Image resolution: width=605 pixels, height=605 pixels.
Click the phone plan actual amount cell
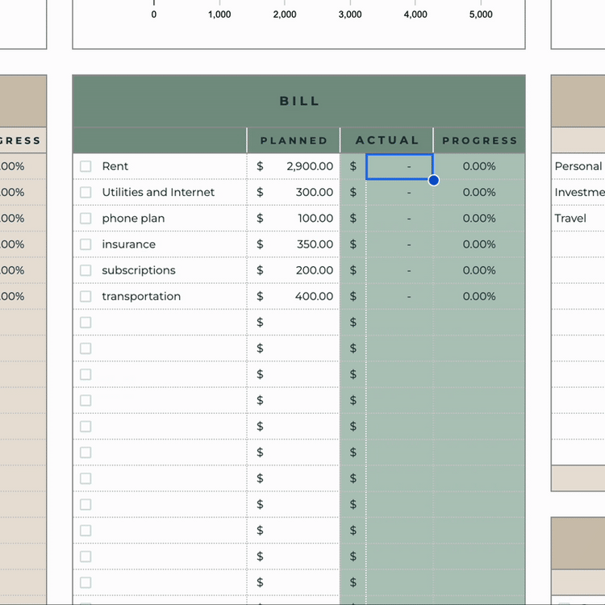click(x=399, y=219)
